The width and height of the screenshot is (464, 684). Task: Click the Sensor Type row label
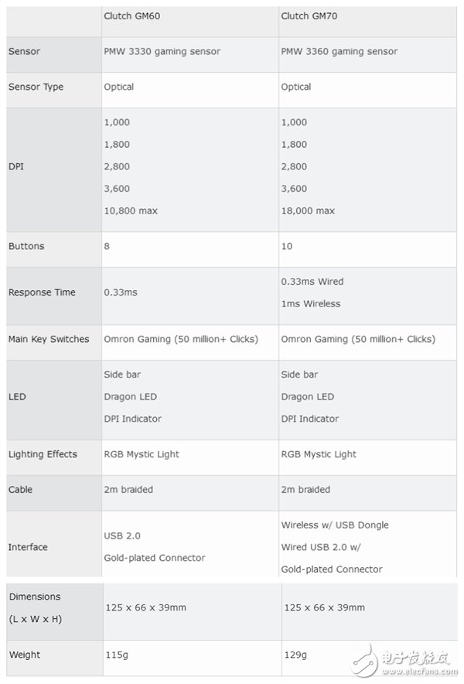click(36, 87)
